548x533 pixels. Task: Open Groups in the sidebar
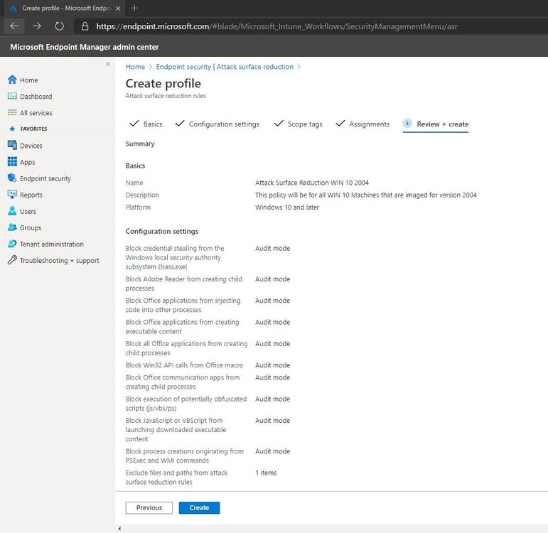pos(31,228)
